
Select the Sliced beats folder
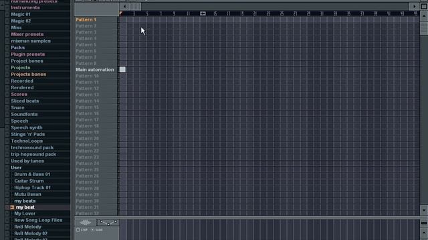pos(25,101)
